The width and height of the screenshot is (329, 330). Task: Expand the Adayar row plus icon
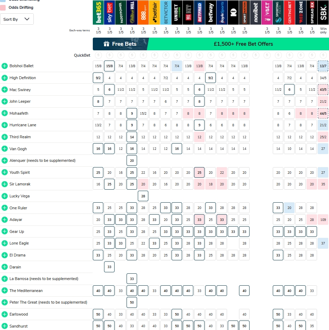click(5, 220)
